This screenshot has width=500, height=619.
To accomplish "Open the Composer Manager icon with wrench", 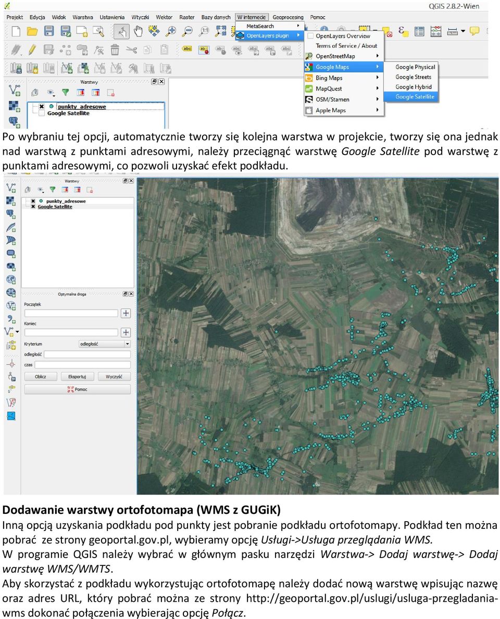I will point(98,31).
